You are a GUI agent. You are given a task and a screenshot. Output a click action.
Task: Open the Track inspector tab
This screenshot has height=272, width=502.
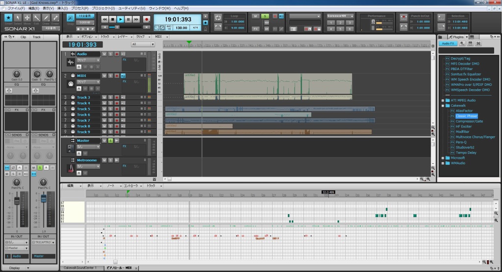tap(36, 37)
